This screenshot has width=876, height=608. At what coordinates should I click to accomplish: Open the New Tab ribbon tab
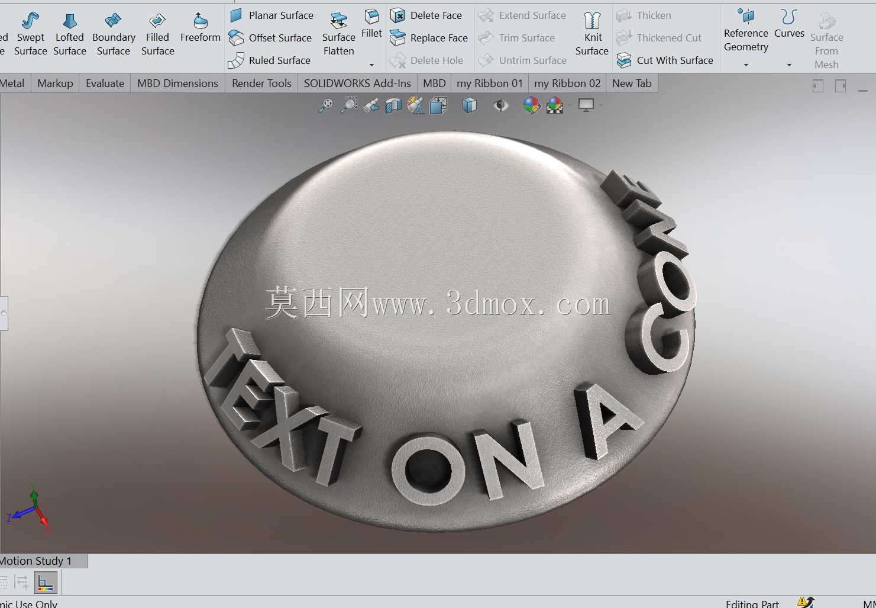point(632,83)
